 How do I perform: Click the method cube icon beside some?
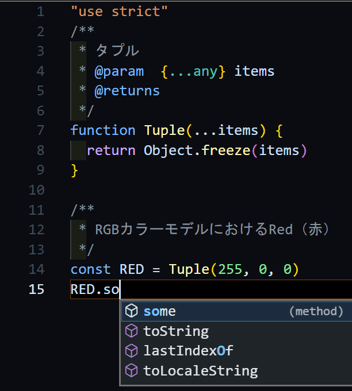pyautogui.click(x=132, y=311)
